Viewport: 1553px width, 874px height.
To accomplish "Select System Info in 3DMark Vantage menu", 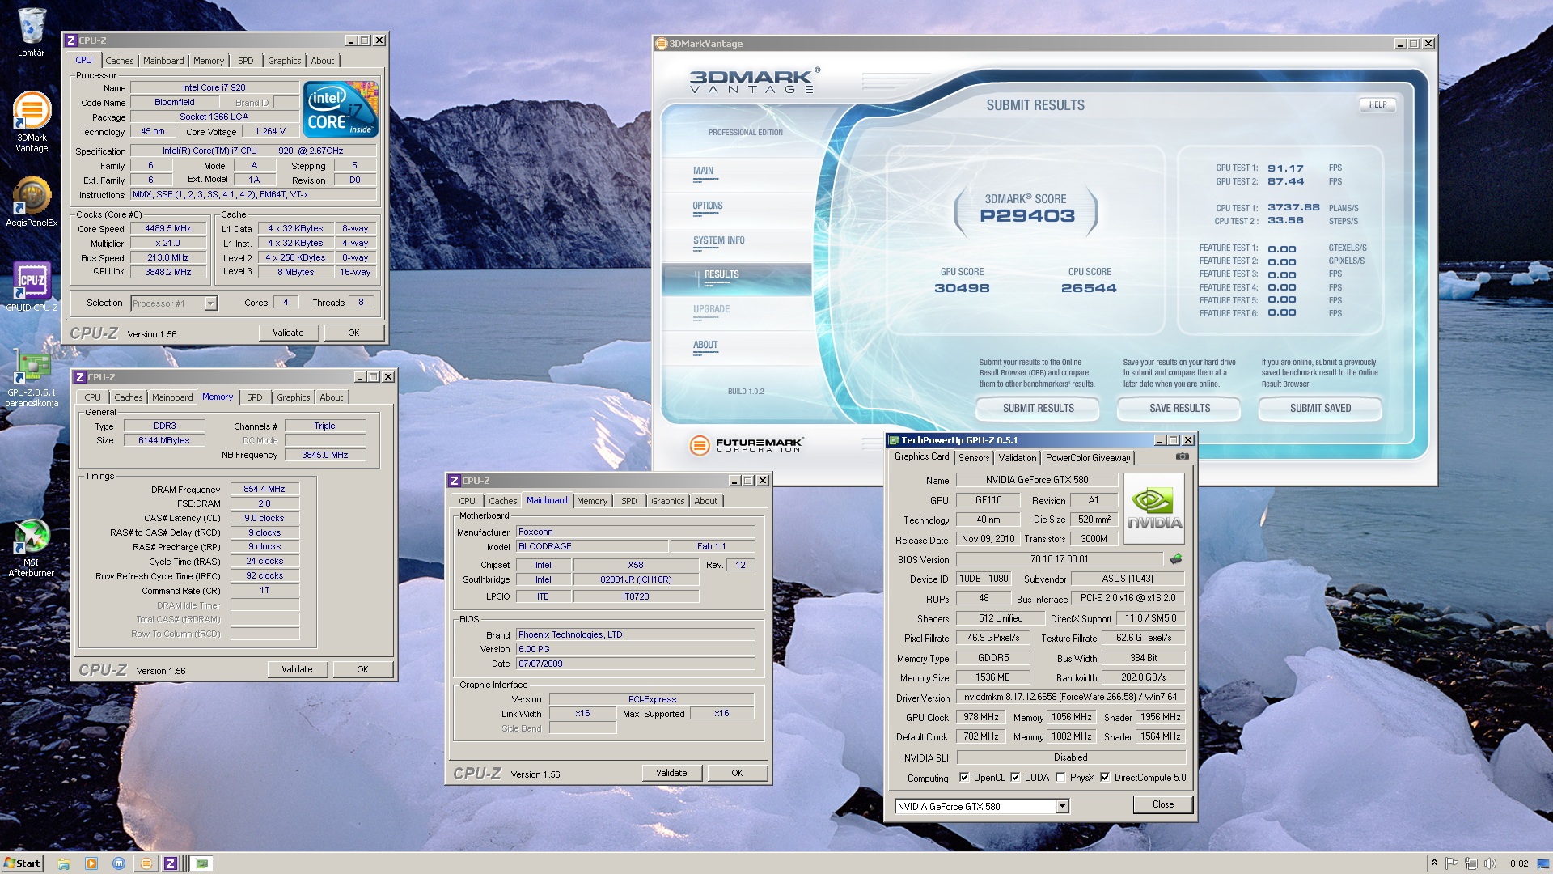I will 718,240.
